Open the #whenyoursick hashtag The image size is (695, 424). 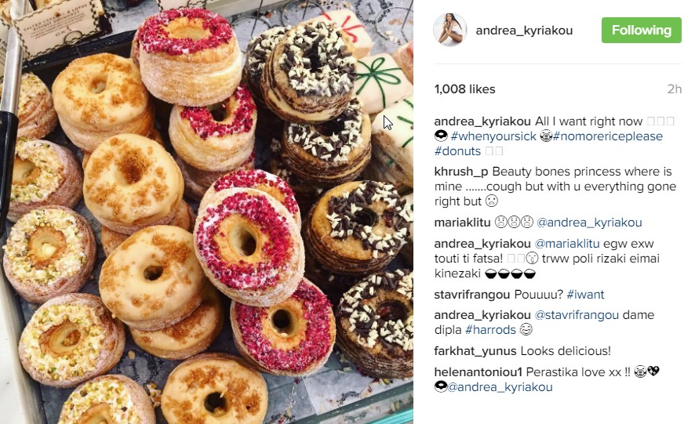pos(493,136)
